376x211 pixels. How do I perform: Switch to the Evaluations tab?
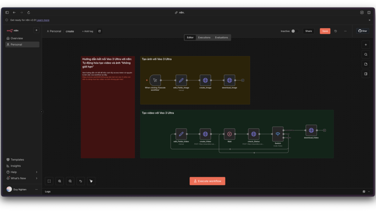[x=221, y=38]
